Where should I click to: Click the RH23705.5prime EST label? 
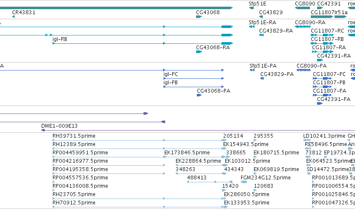[74, 194]
